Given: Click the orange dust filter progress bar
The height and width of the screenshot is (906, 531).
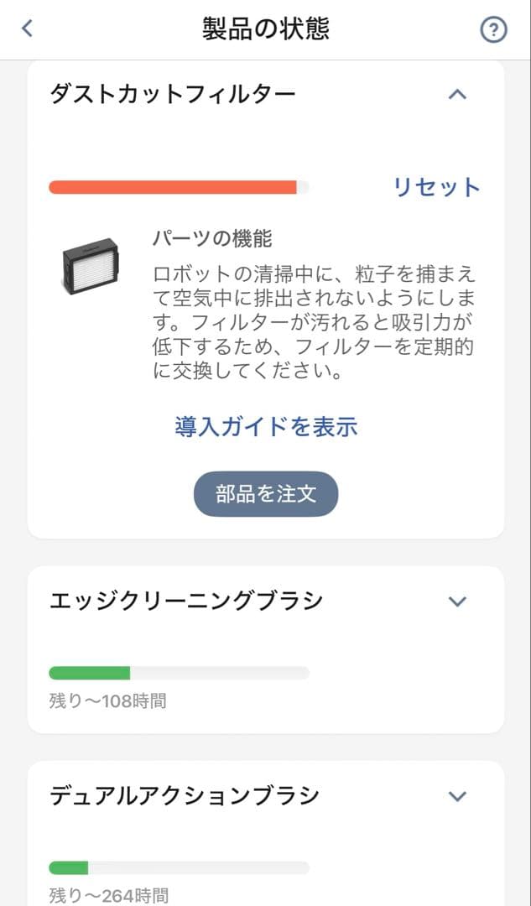Looking at the screenshot, I should click(176, 186).
